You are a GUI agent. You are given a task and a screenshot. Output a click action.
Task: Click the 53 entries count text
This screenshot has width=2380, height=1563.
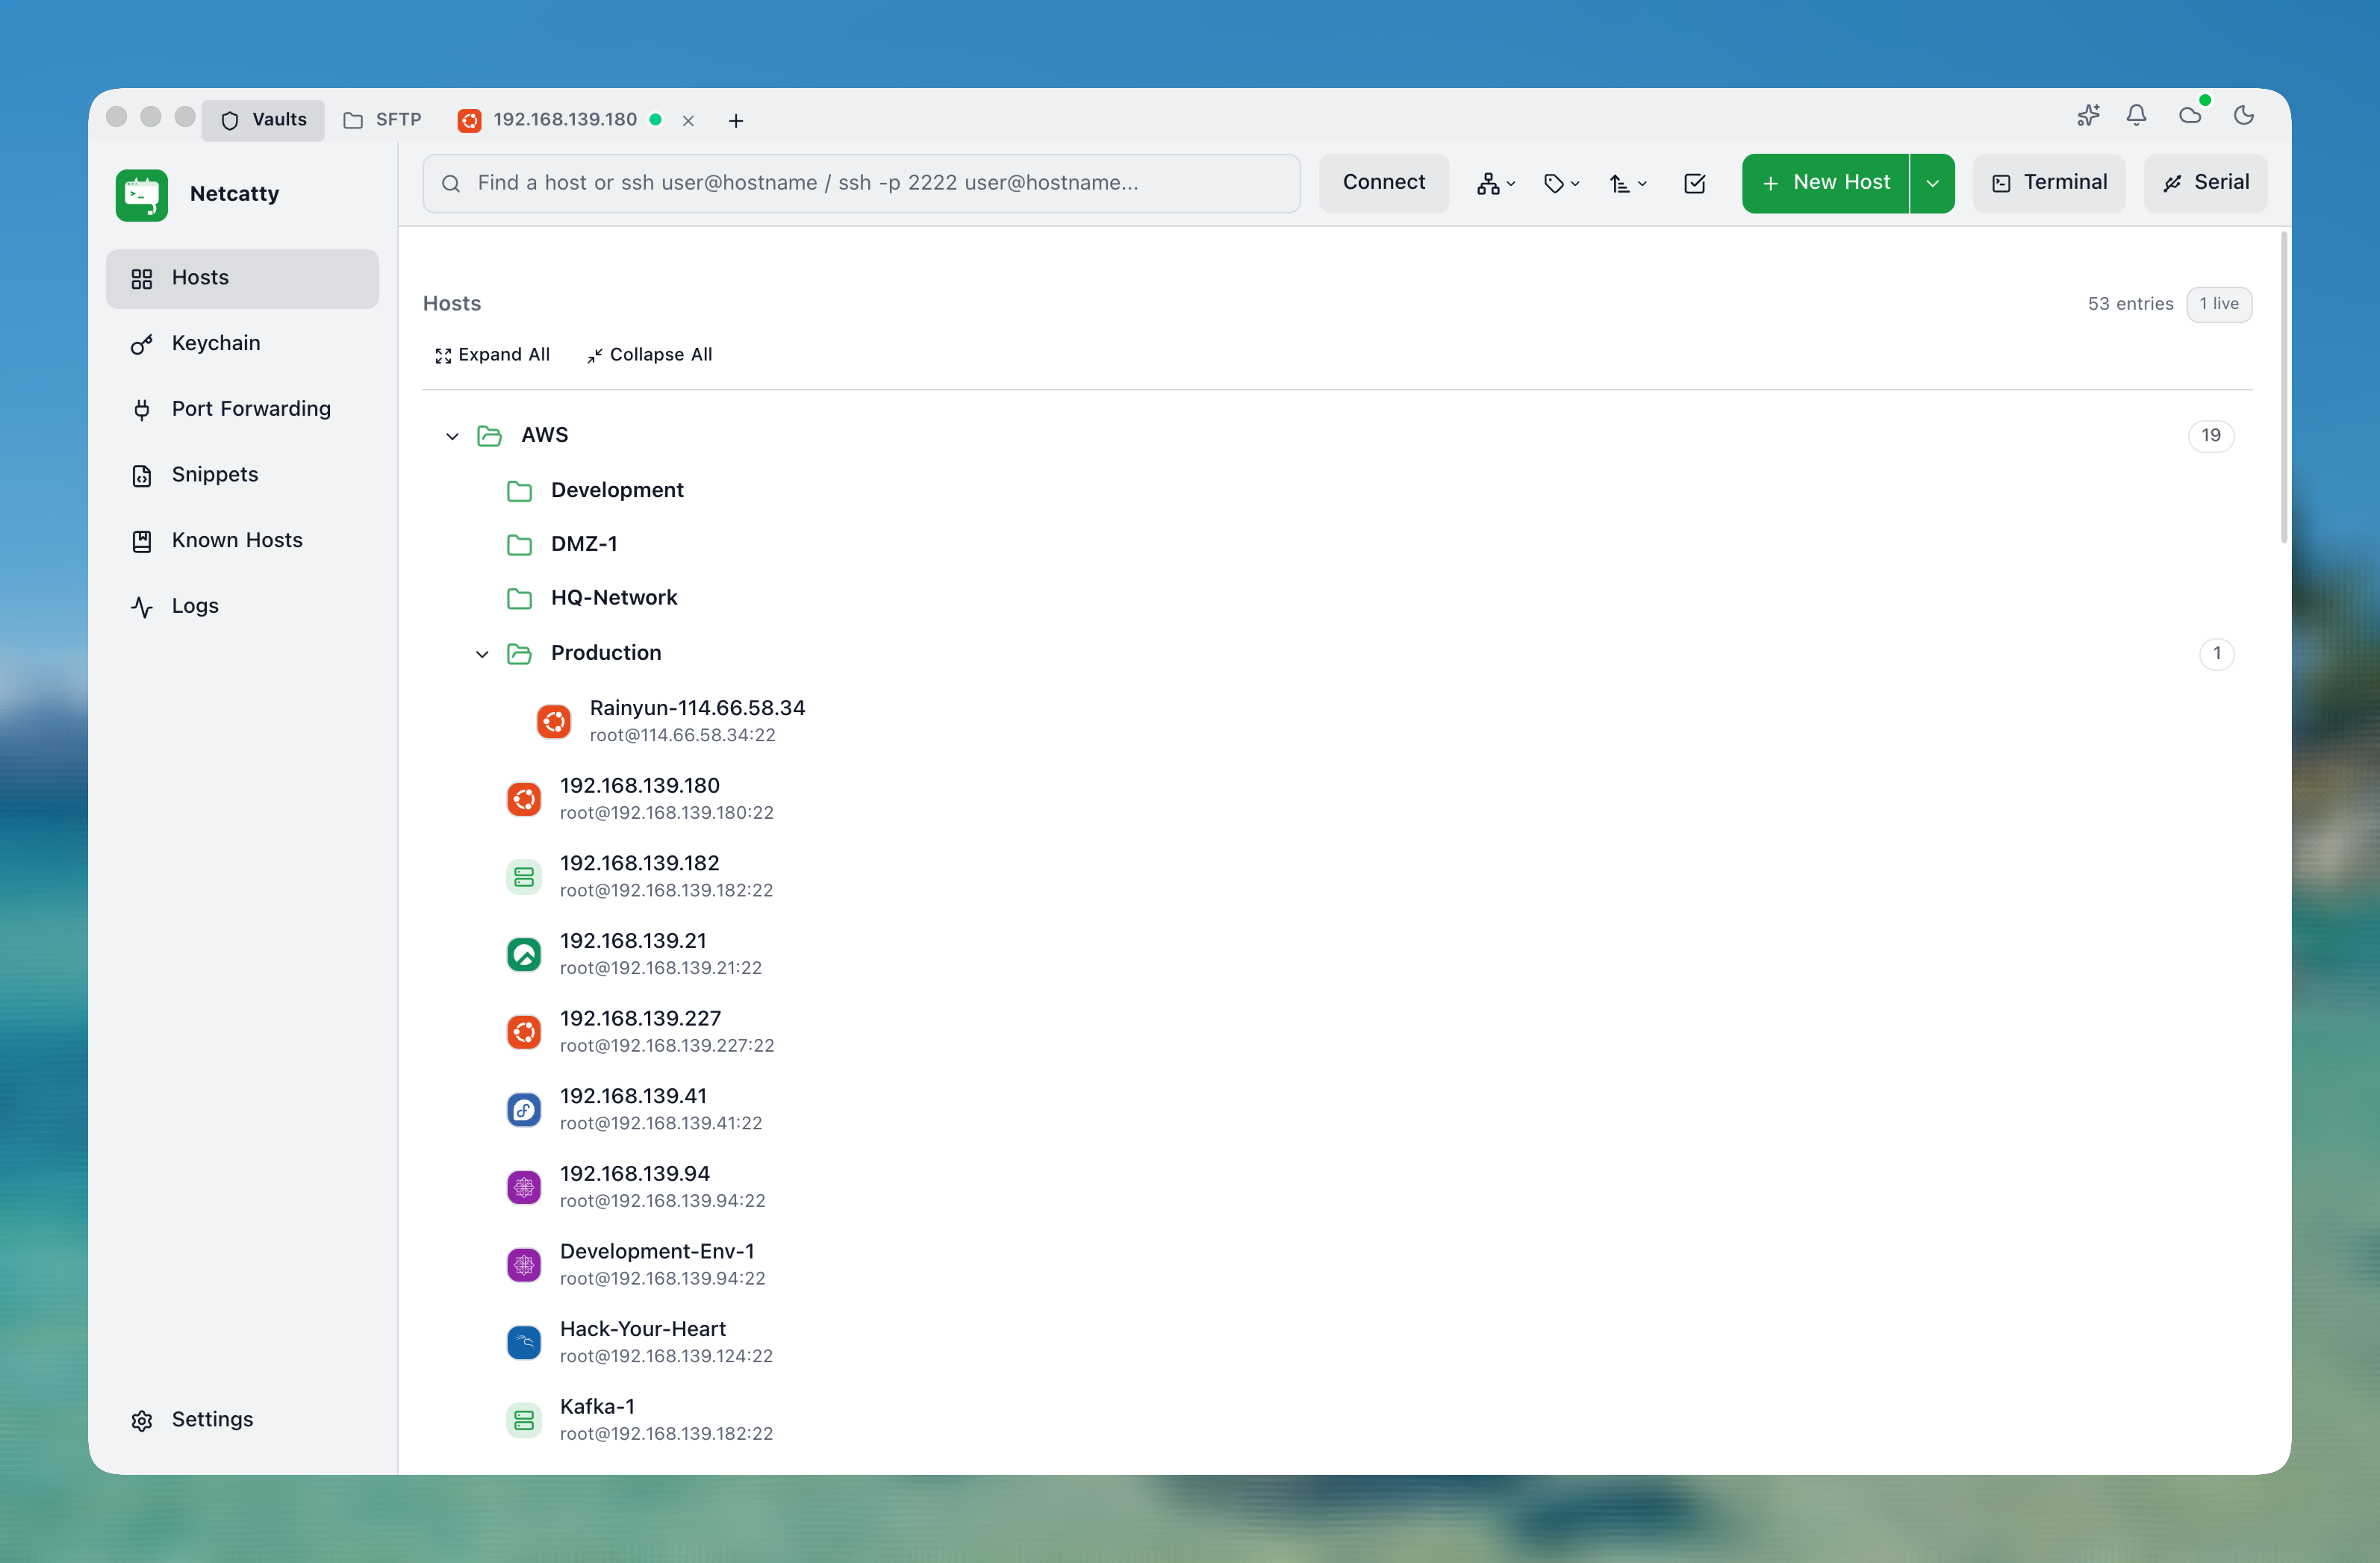(x=2130, y=304)
